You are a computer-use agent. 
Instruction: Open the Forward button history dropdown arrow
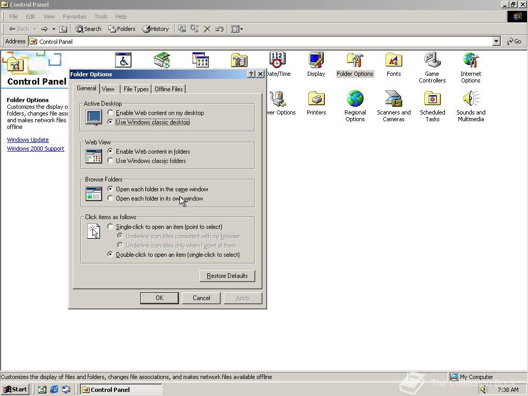54,29
